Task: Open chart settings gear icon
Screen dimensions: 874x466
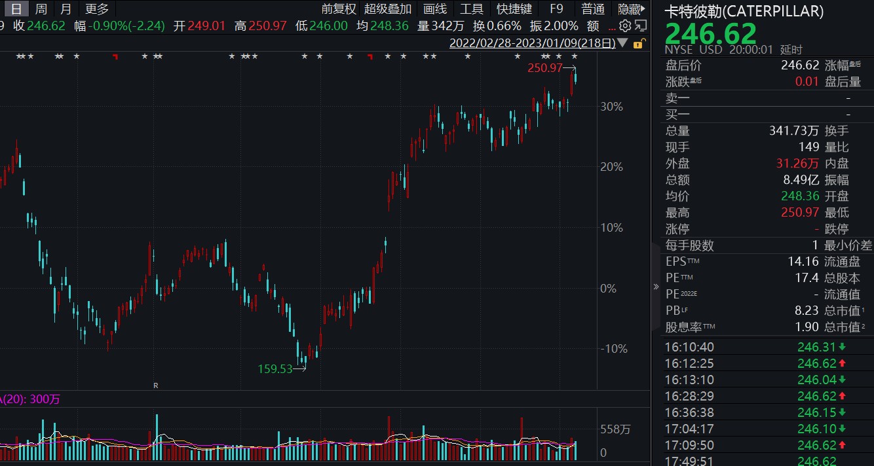Action: (625, 26)
